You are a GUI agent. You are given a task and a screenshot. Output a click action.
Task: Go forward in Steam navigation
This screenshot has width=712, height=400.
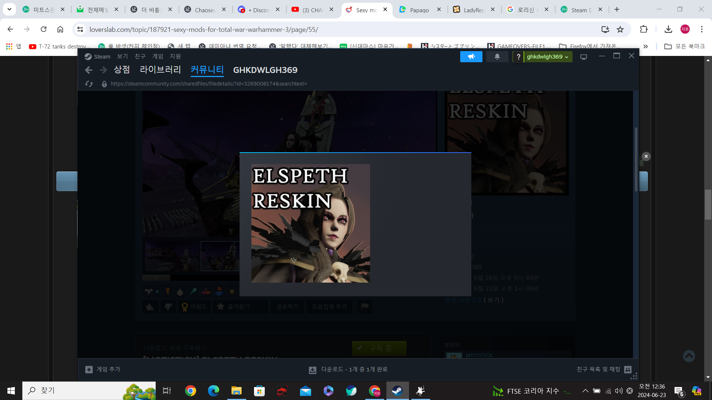coord(103,70)
